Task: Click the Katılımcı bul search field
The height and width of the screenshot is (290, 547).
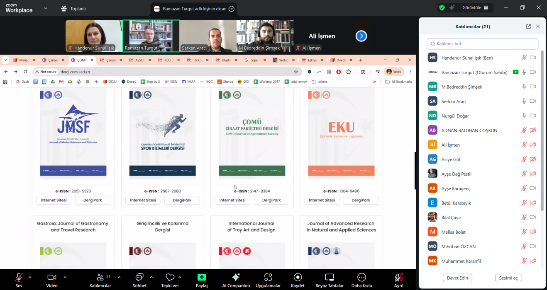Action: coord(482,43)
